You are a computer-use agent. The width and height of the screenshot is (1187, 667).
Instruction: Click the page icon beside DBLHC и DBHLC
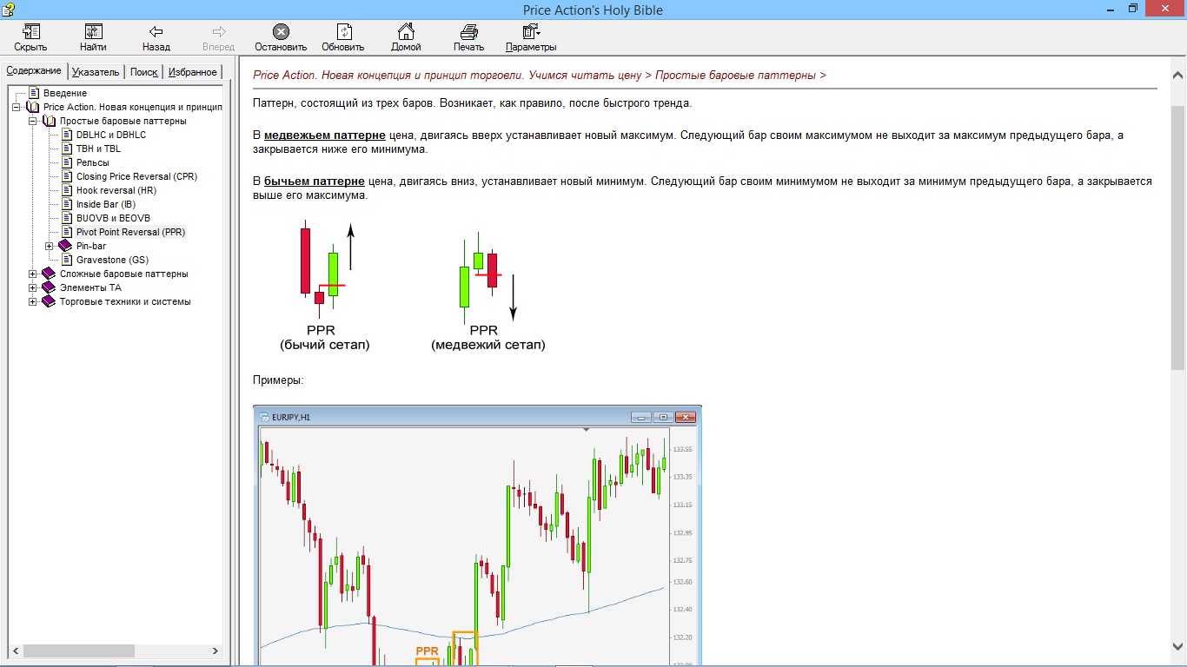tap(67, 135)
